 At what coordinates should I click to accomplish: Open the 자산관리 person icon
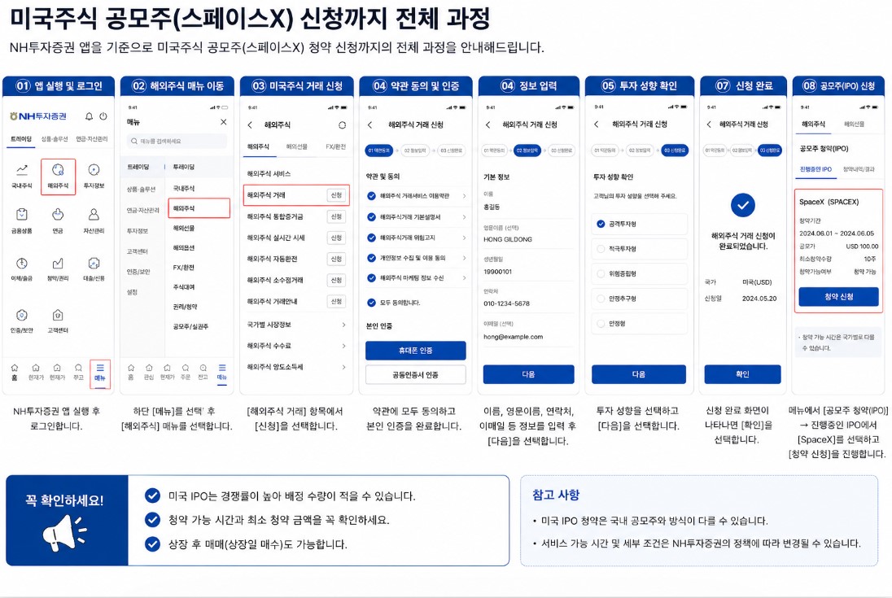[94, 214]
